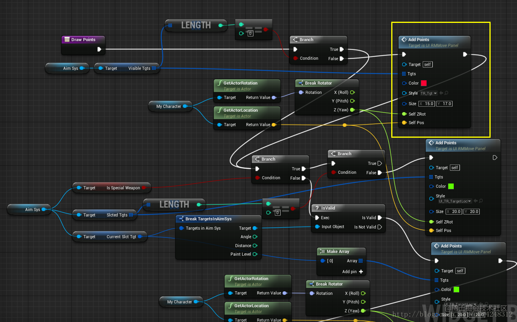Screen dimensions: 517x322
Task: Click the 0 field on the upper equals node
Action: pos(250,33)
